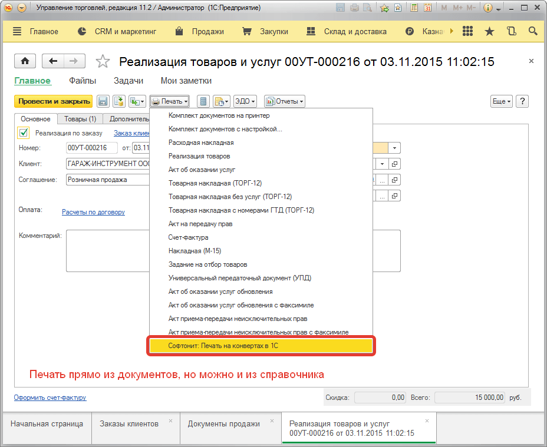The image size is (547, 447).
Task: Expand the Отчеты dropdown
Action: 284,101
